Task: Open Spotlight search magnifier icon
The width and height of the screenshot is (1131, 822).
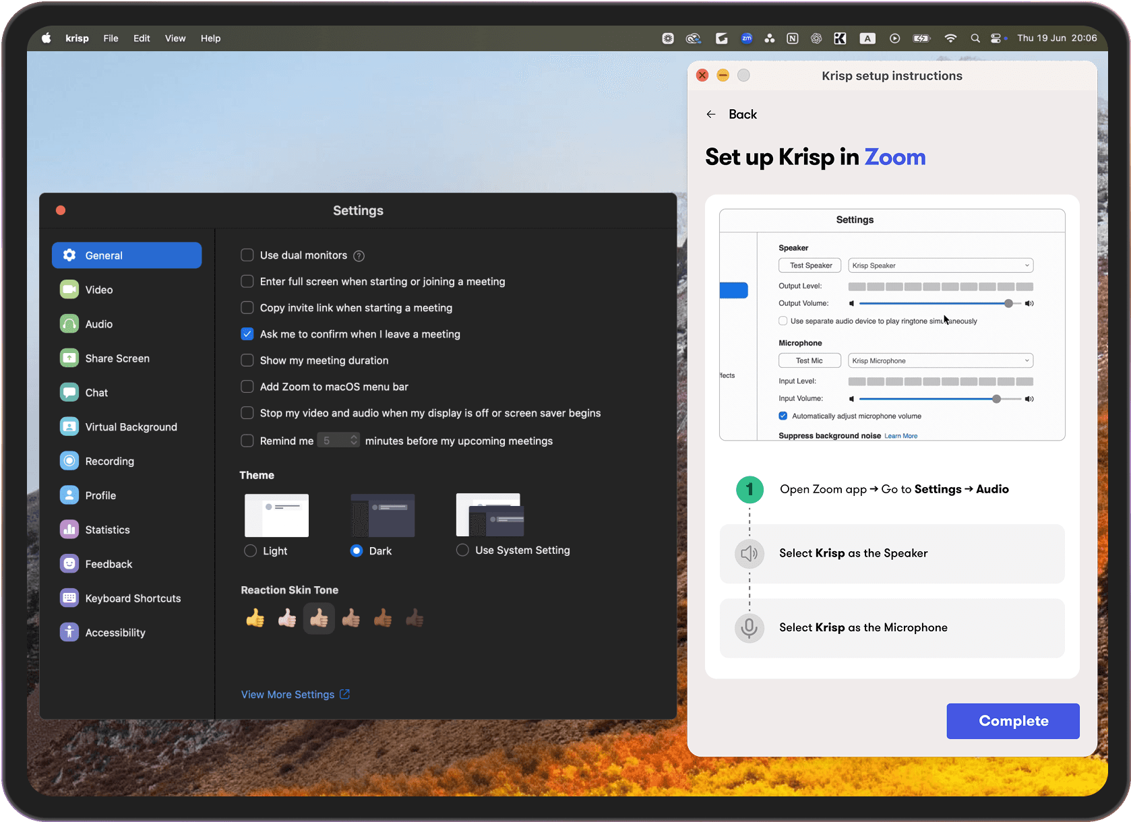Action: pyautogui.click(x=975, y=38)
